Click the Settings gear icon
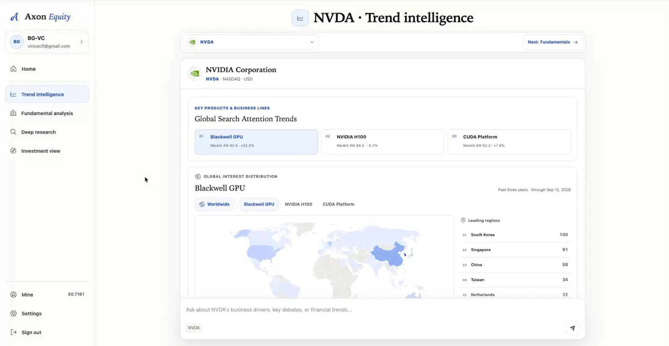 [x=13, y=313]
